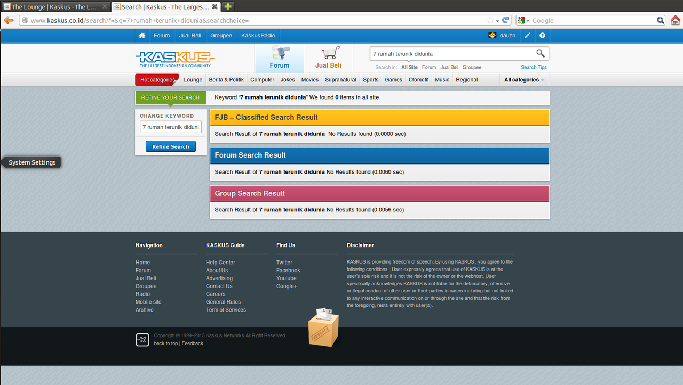Click the reload page icon in address bar

click(x=506, y=20)
